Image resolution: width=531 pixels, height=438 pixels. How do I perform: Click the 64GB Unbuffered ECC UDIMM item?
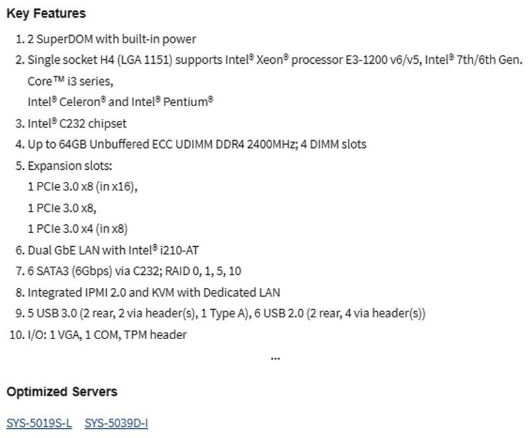point(196,144)
